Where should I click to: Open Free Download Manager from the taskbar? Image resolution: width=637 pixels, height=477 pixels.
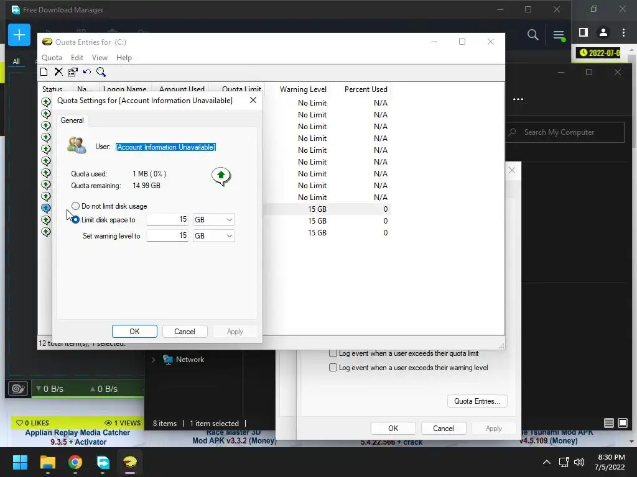[x=103, y=462]
